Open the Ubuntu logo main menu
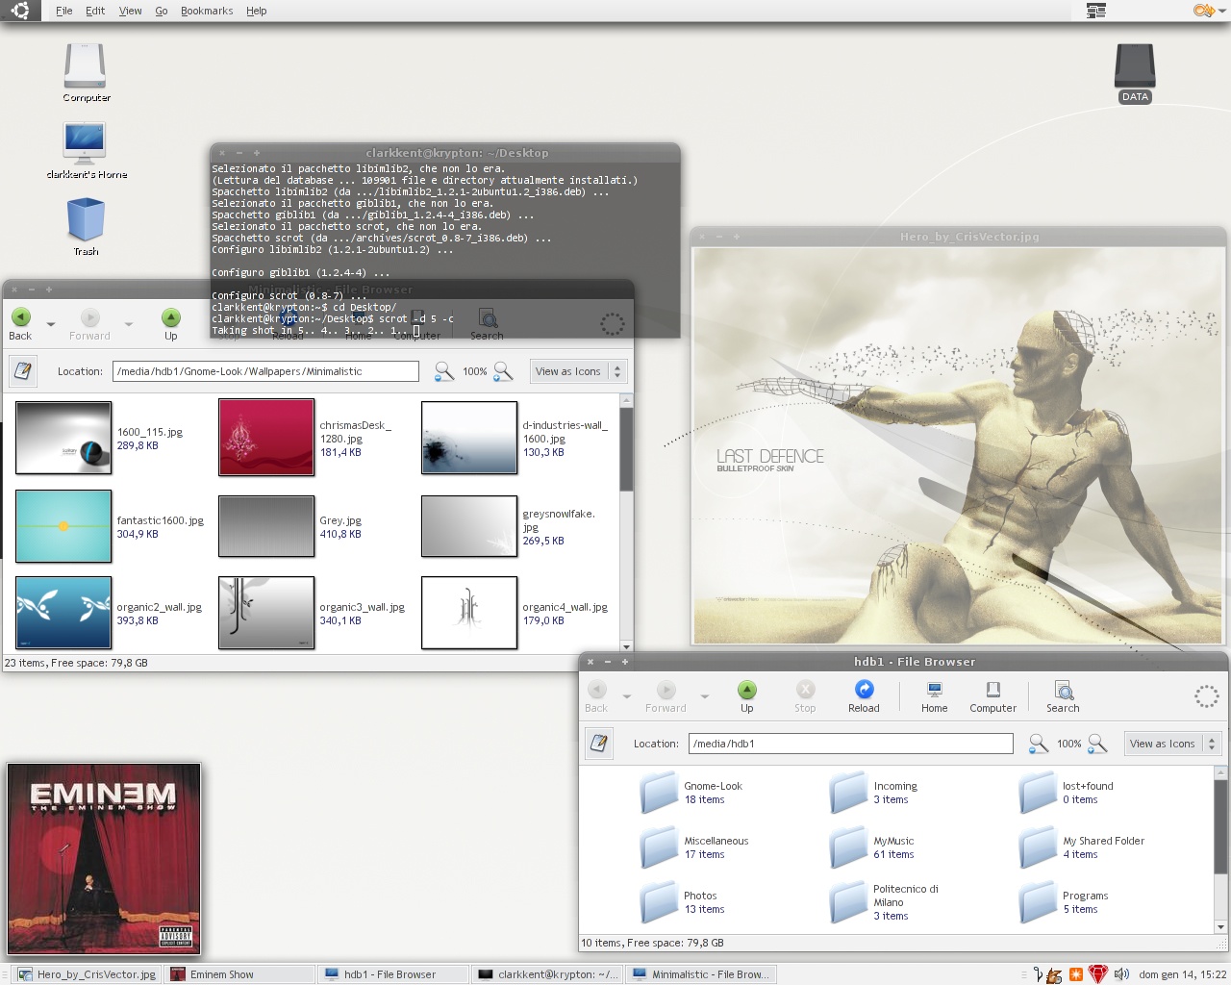1231x985 pixels. (21, 11)
